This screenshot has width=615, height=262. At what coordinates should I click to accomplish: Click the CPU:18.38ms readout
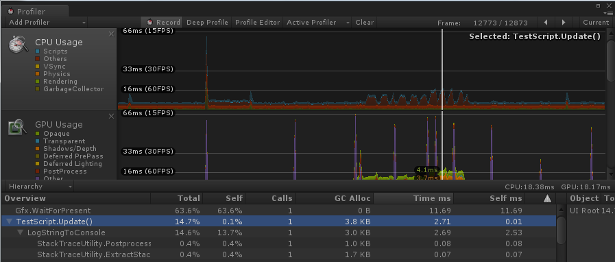tap(529, 187)
